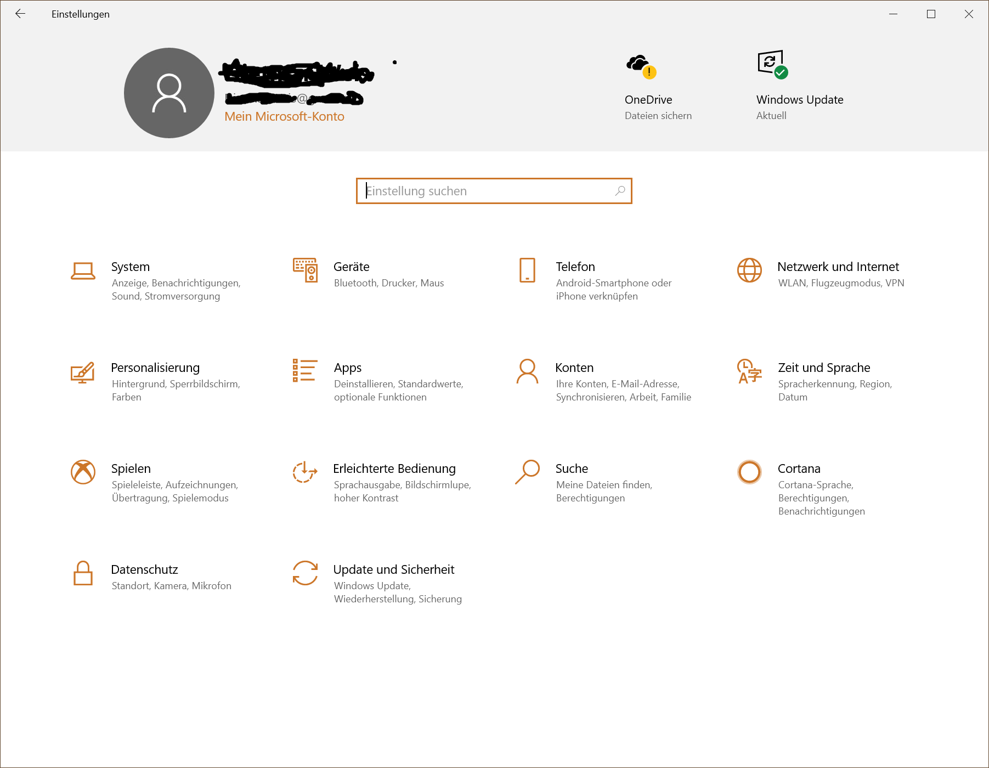The image size is (989, 768).
Task: Click 'Sprachausgabe, Bildschirmlupe, hoher Kontrast' description
Action: pos(403,492)
